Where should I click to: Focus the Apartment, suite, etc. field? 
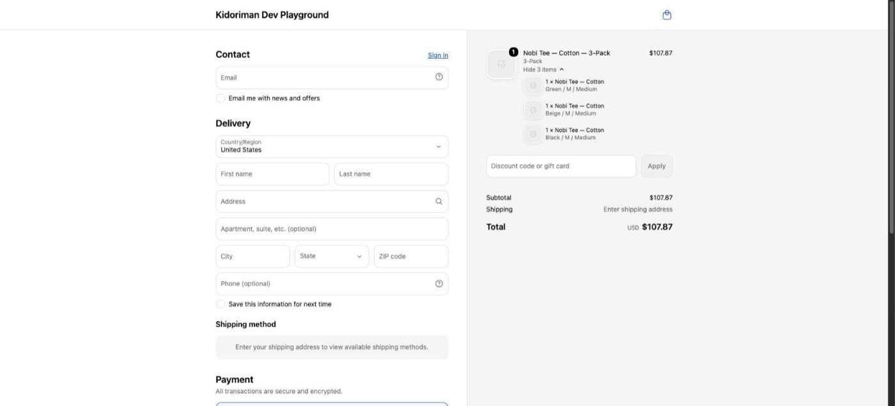(x=332, y=229)
